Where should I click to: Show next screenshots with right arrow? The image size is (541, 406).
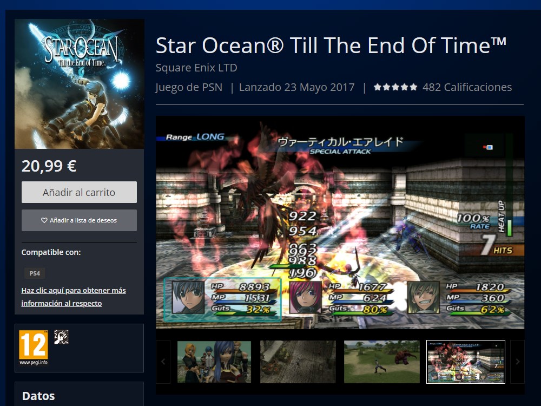tap(517, 362)
